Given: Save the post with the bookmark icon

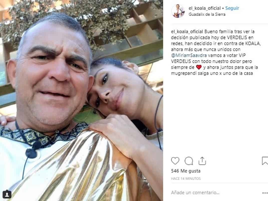Looking at the screenshot, I should [x=265, y=161].
